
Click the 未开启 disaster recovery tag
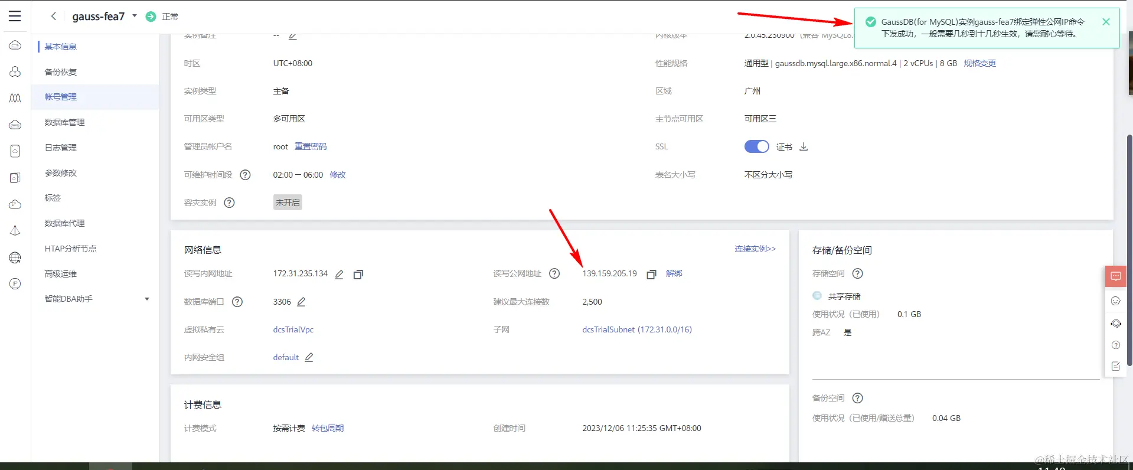coord(288,203)
